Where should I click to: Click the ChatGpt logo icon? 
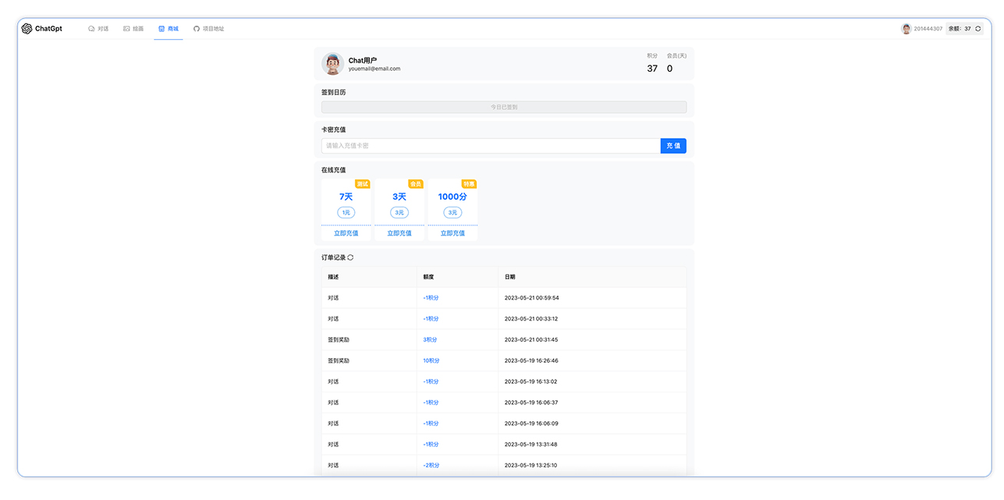click(26, 28)
